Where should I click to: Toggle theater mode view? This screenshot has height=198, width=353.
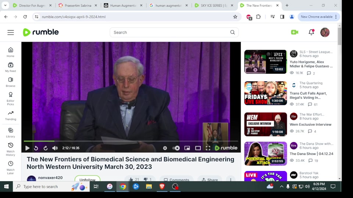[198, 148]
